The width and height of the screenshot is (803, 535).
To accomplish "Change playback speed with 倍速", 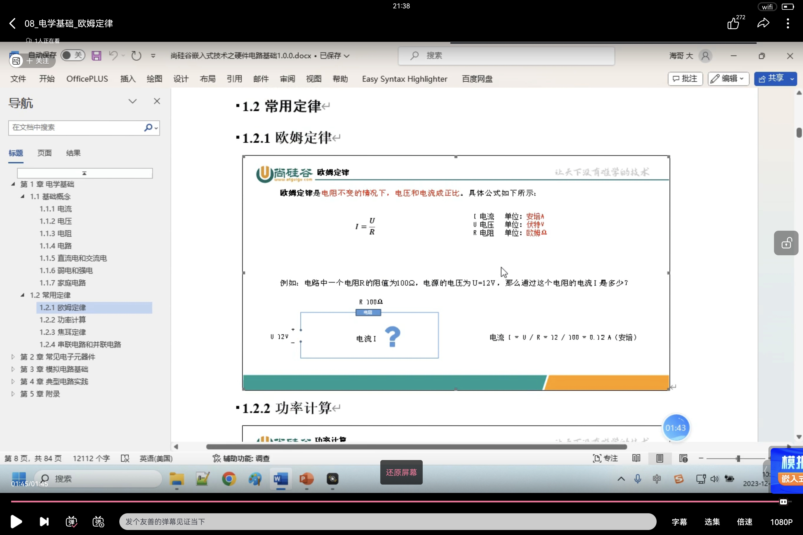I will pyautogui.click(x=745, y=522).
